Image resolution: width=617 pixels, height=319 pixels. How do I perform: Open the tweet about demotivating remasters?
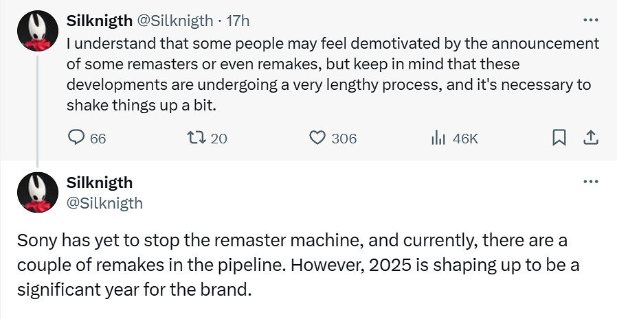point(330,75)
